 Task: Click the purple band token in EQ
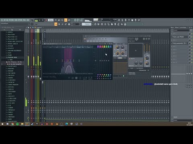point(98,47)
